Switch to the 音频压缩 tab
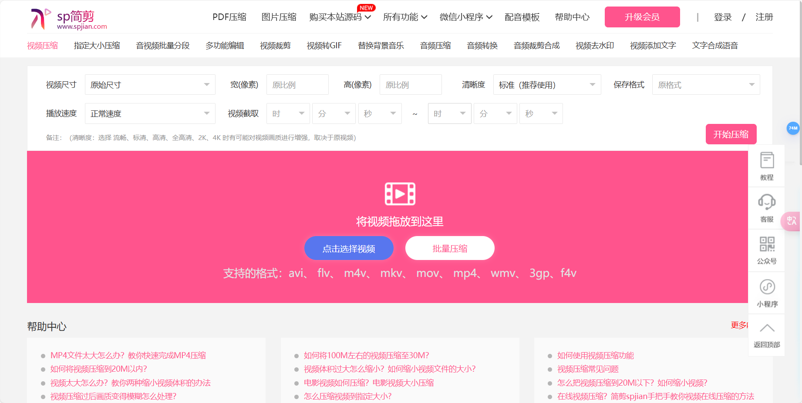The height and width of the screenshot is (403, 802). 435,45
